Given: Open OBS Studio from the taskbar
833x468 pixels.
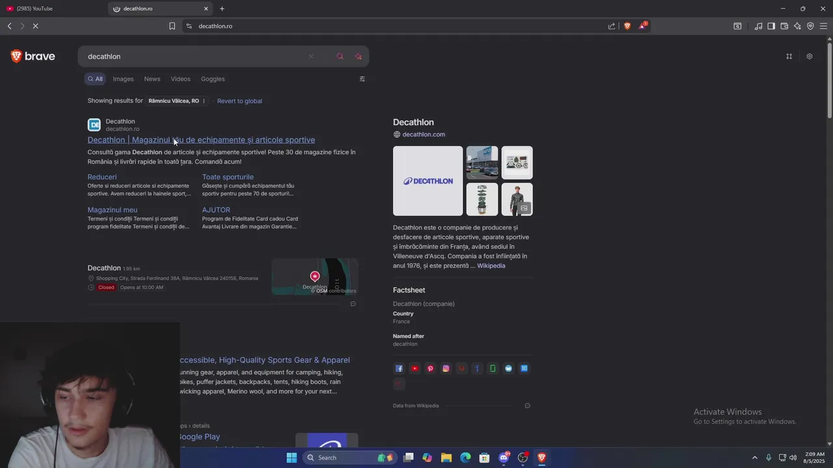Looking at the screenshot, I should click(523, 458).
